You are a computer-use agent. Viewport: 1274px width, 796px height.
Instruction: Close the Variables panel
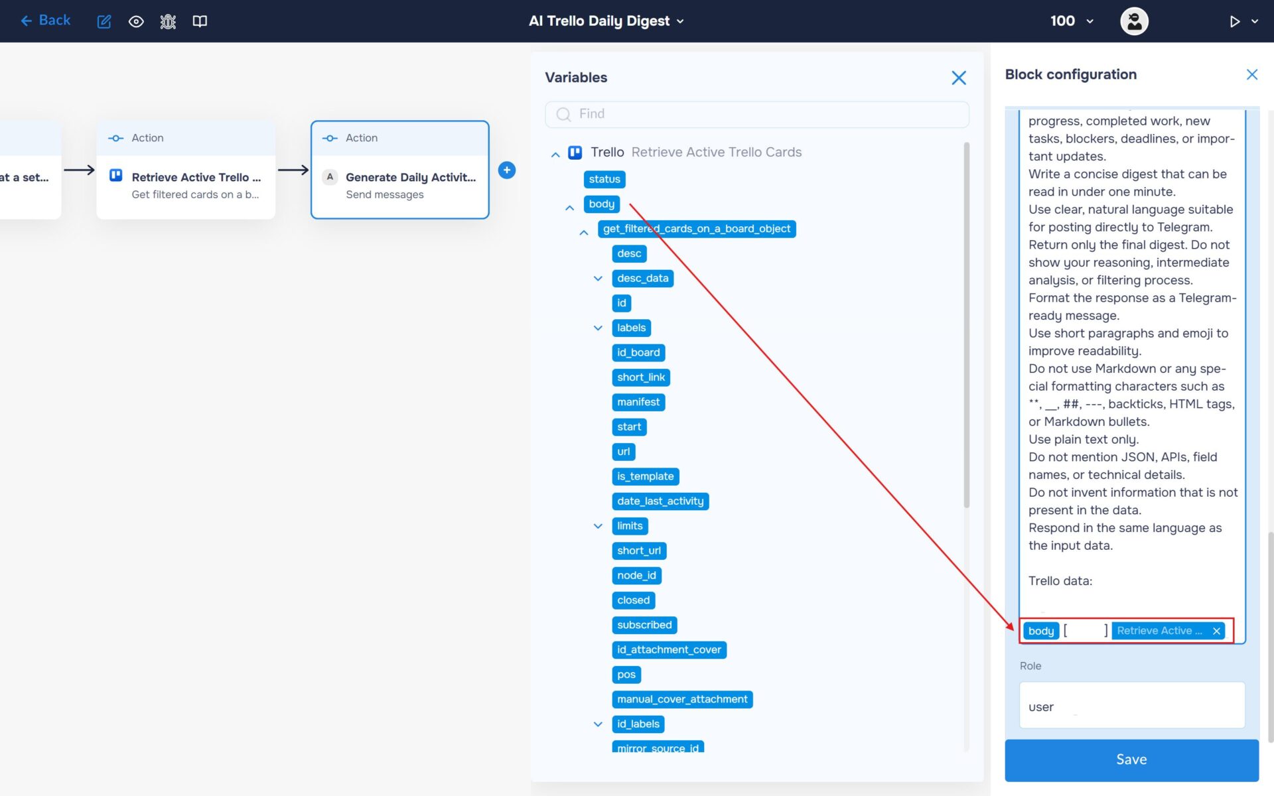(x=959, y=78)
